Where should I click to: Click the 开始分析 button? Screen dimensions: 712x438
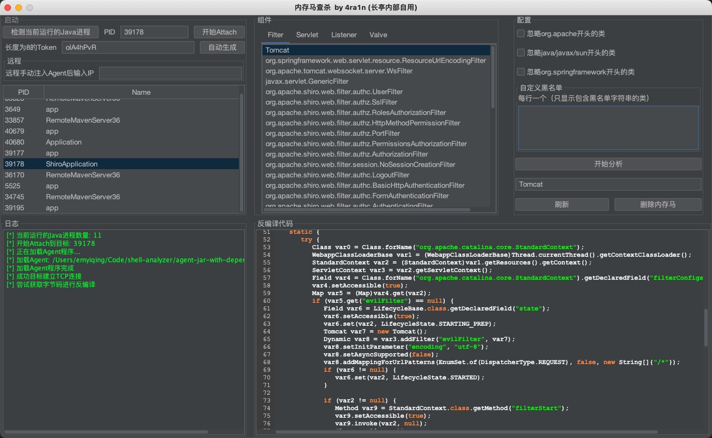pos(608,164)
